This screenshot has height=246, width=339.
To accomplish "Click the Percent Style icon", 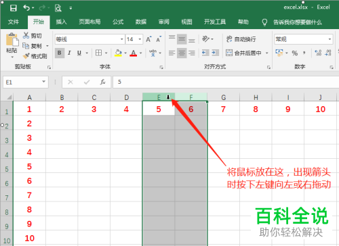I will [x=294, y=53].
